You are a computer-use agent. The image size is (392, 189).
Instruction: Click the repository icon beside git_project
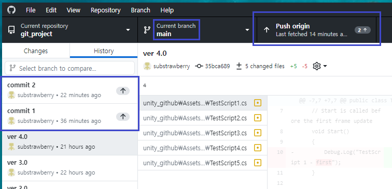pyautogui.click(x=11, y=30)
